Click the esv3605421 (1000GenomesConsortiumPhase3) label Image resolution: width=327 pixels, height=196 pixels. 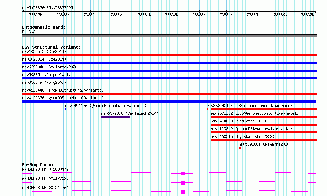251,106
